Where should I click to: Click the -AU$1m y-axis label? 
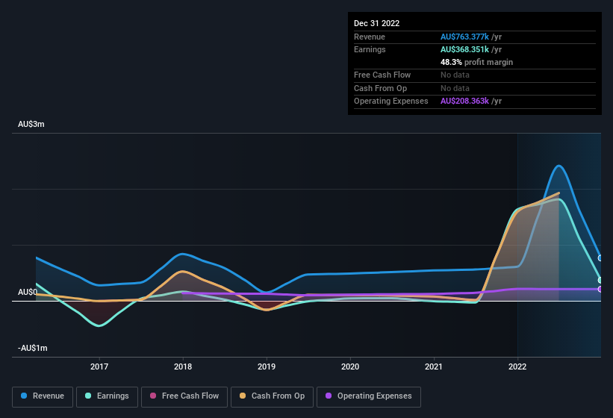33,348
